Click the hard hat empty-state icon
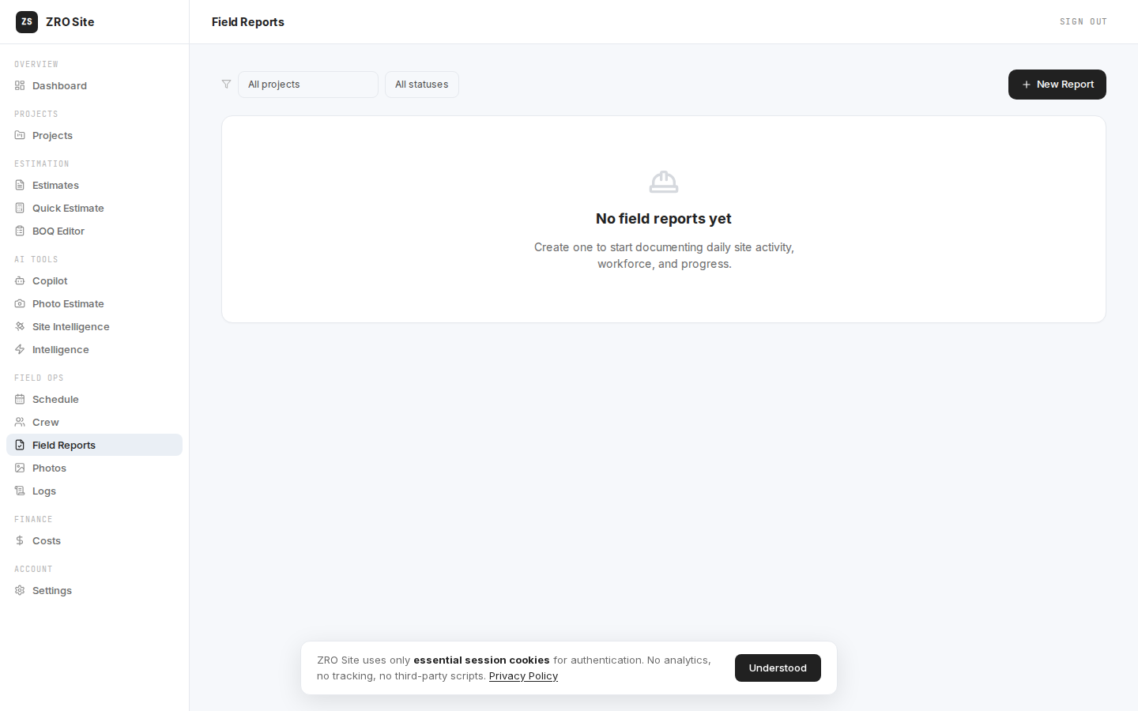This screenshot has width=1138, height=711. point(664,182)
